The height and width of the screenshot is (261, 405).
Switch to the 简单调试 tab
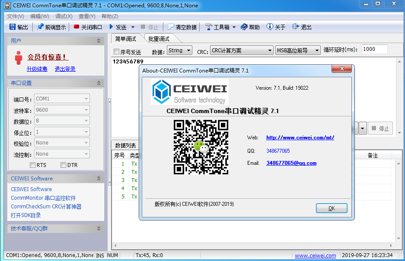[125, 39]
